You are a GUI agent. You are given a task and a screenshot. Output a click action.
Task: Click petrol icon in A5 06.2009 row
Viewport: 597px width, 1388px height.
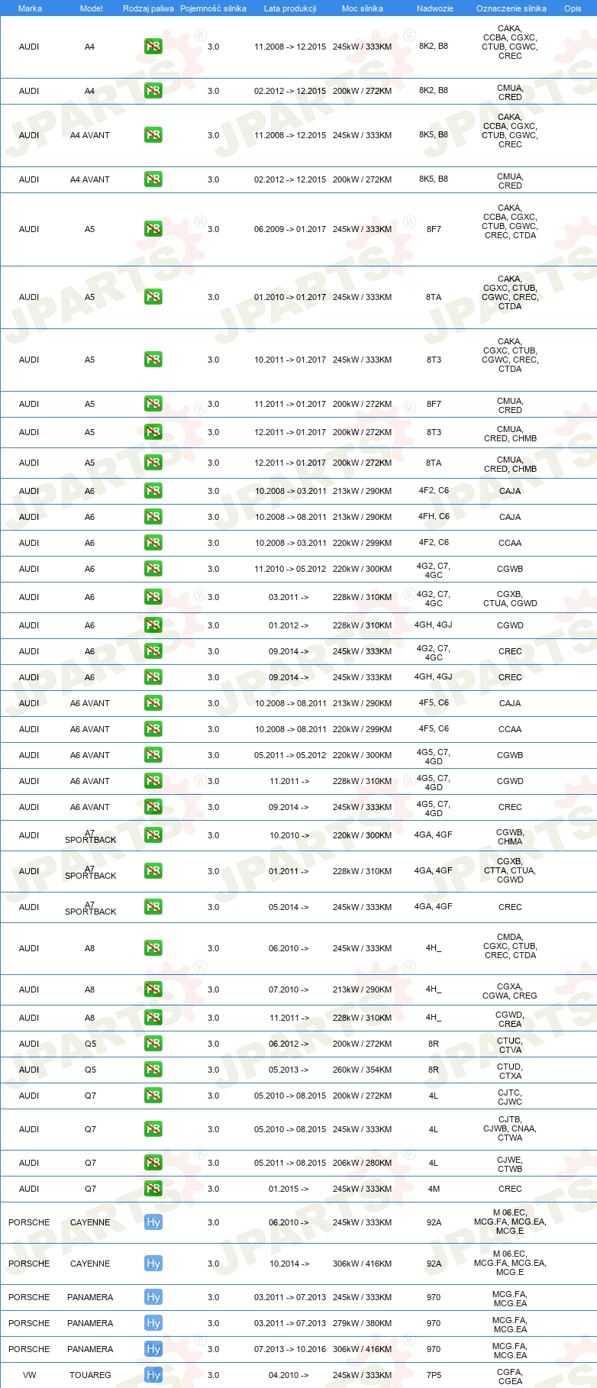(x=153, y=229)
